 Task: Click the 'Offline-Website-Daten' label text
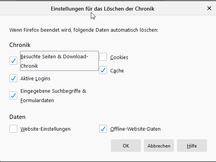pos(135,129)
